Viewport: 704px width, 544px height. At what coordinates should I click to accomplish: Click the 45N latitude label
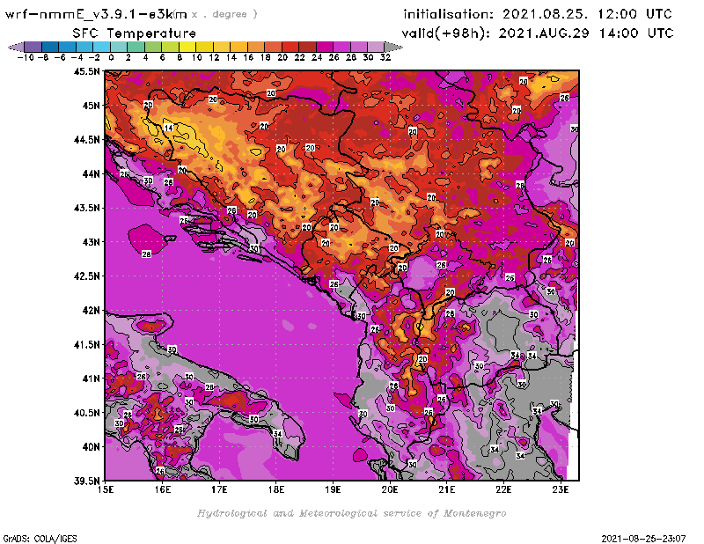[91, 105]
